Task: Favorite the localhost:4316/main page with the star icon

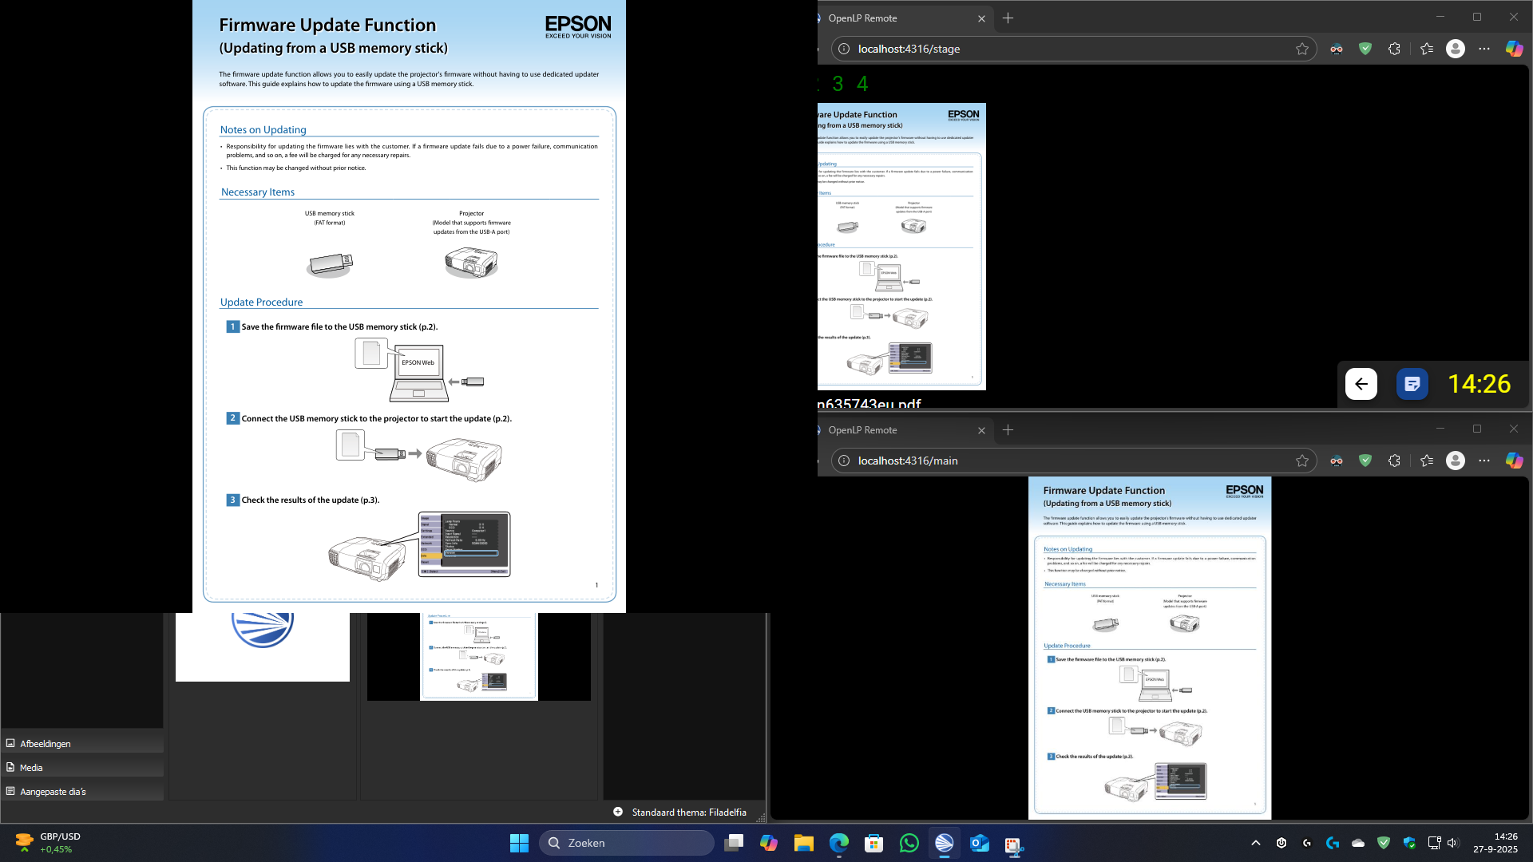Action: click(1302, 461)
